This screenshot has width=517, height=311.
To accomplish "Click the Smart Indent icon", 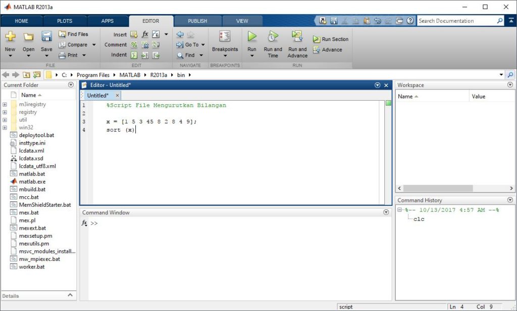I will click(134, 55).
